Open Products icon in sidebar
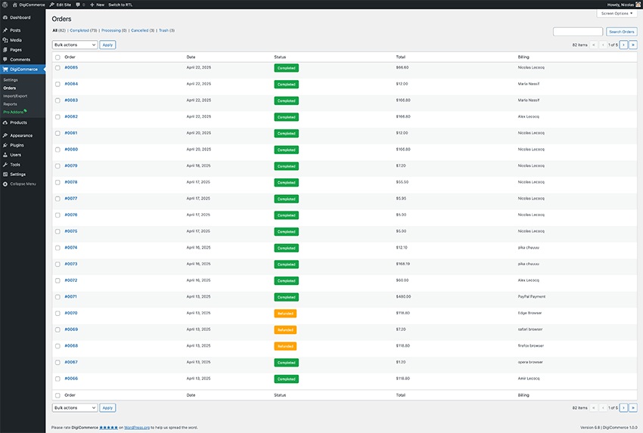The image size is (643, 433). pos(5,122)
